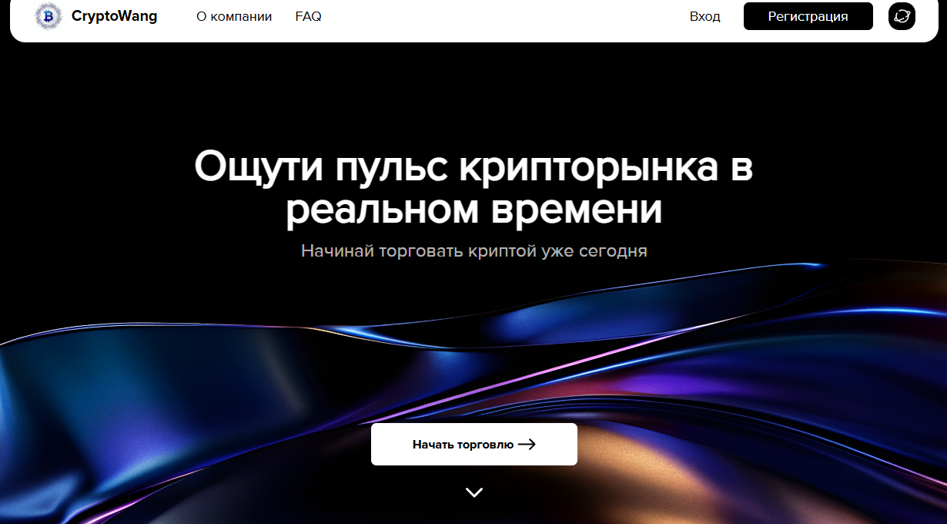Screen dimensions: 947x524
Task: Click the CryptoWang brand name text
Action: click(x=114, y=16)
